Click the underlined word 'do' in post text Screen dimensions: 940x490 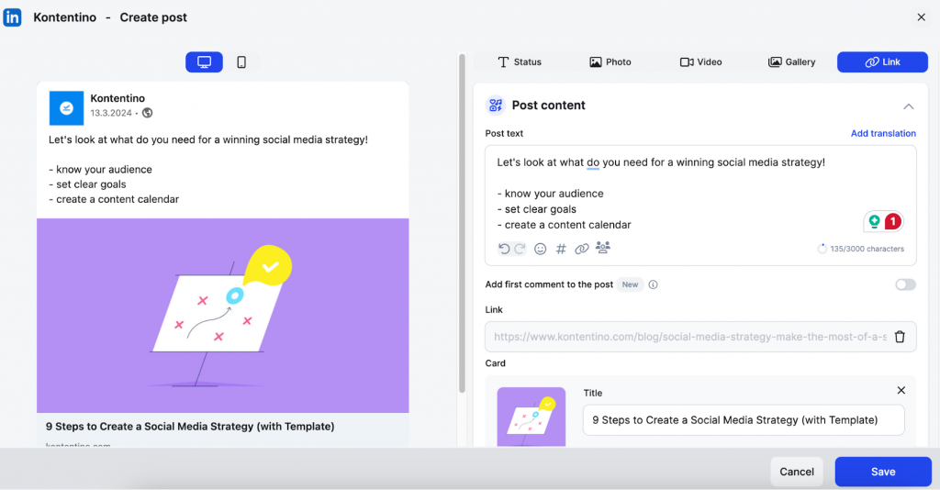[593, 162]
